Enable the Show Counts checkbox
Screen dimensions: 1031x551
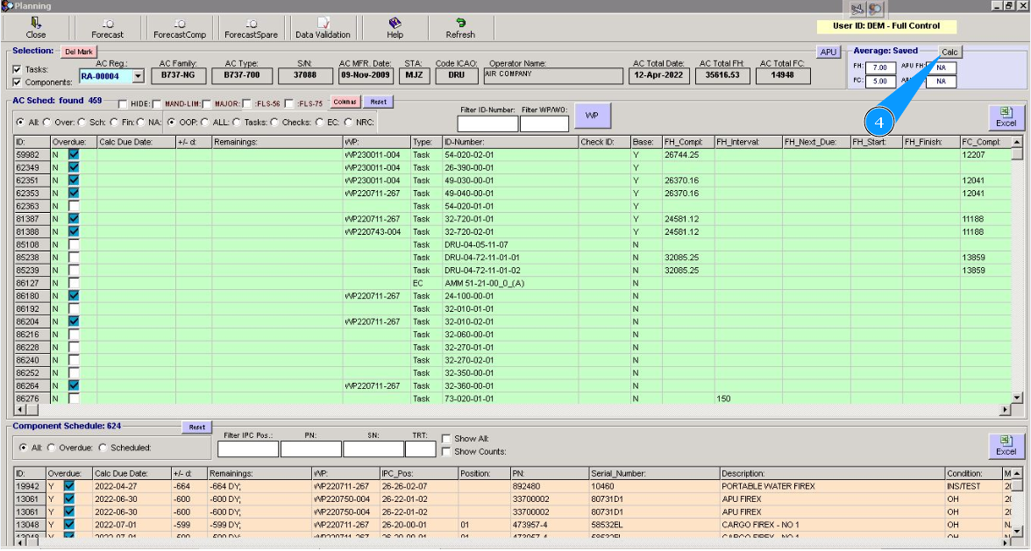tap(447, 452)
